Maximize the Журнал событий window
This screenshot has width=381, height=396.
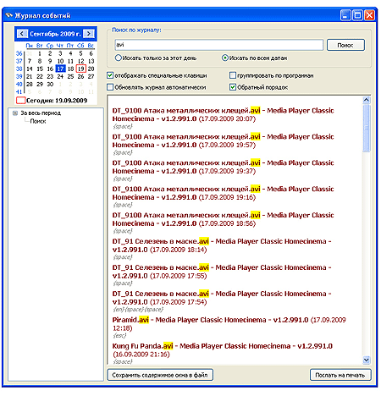pos(357,15)
